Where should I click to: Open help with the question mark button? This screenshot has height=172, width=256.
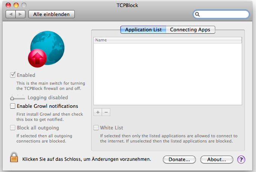coord(241,160)
